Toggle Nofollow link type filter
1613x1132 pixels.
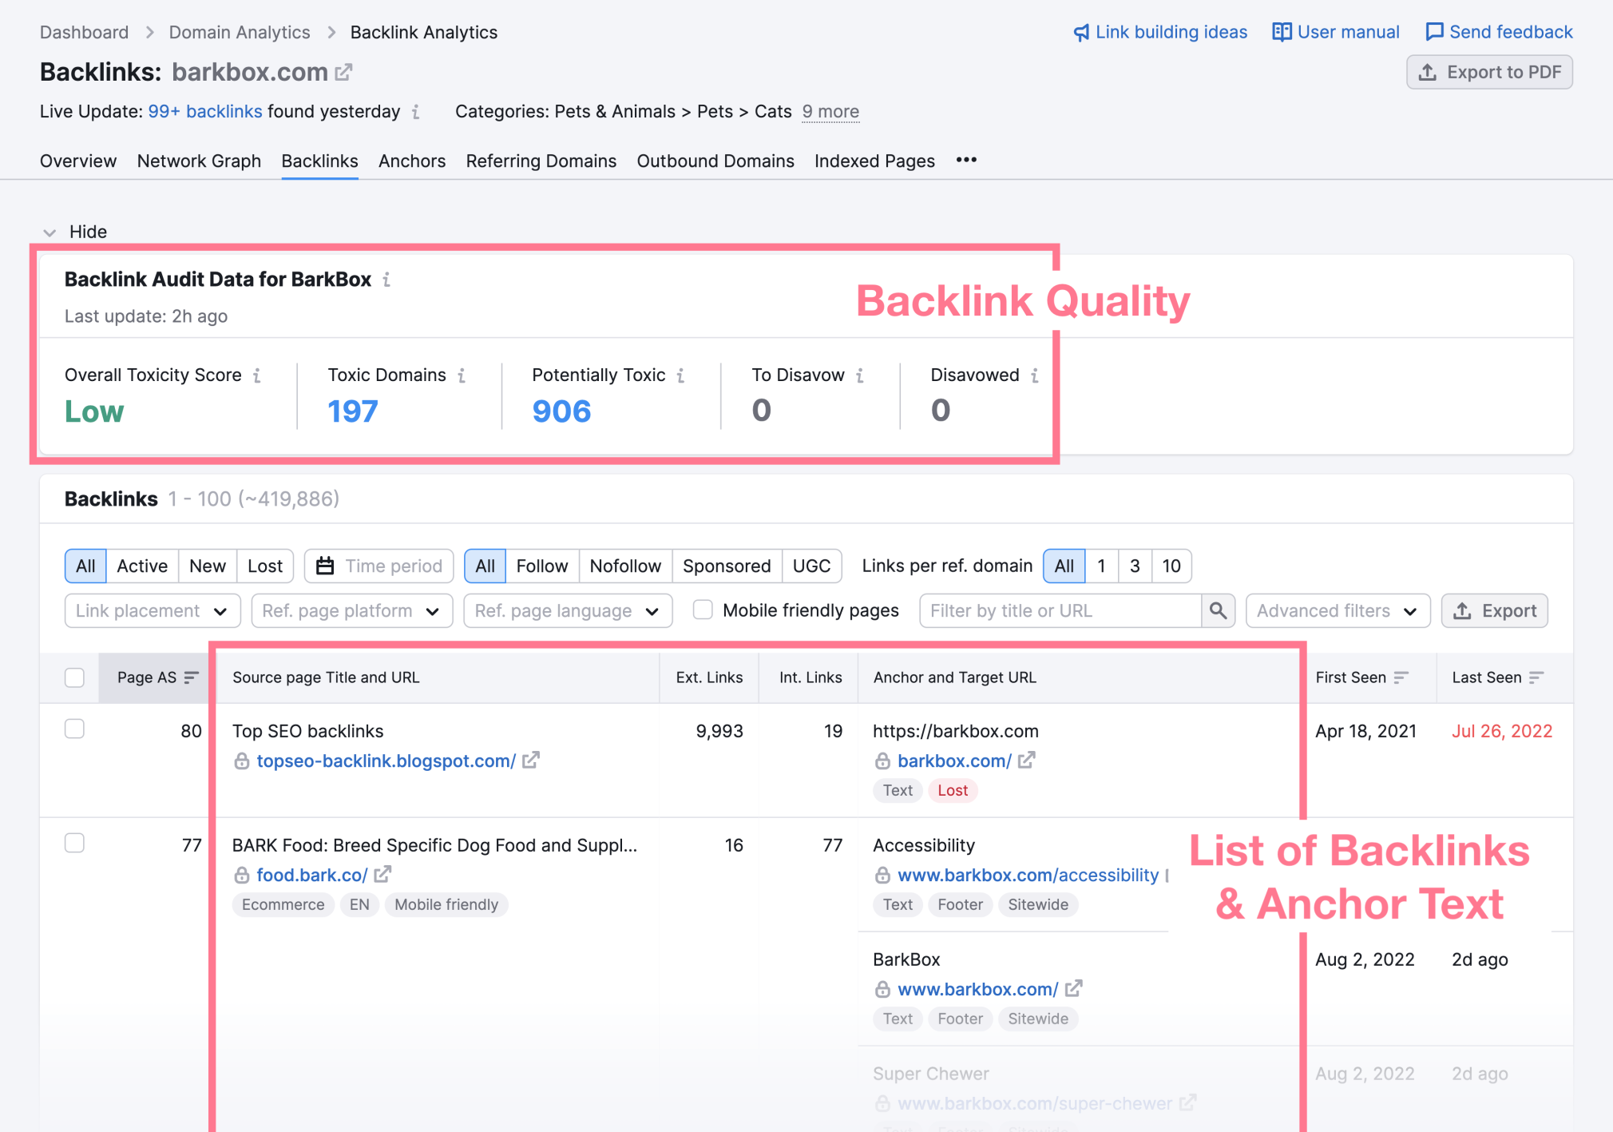tap(625, 566)
